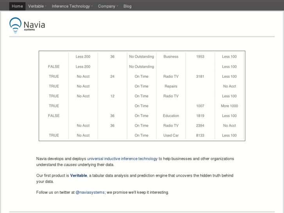Select the 2394 table cell
284x213 pixels.
coord(200,125)
